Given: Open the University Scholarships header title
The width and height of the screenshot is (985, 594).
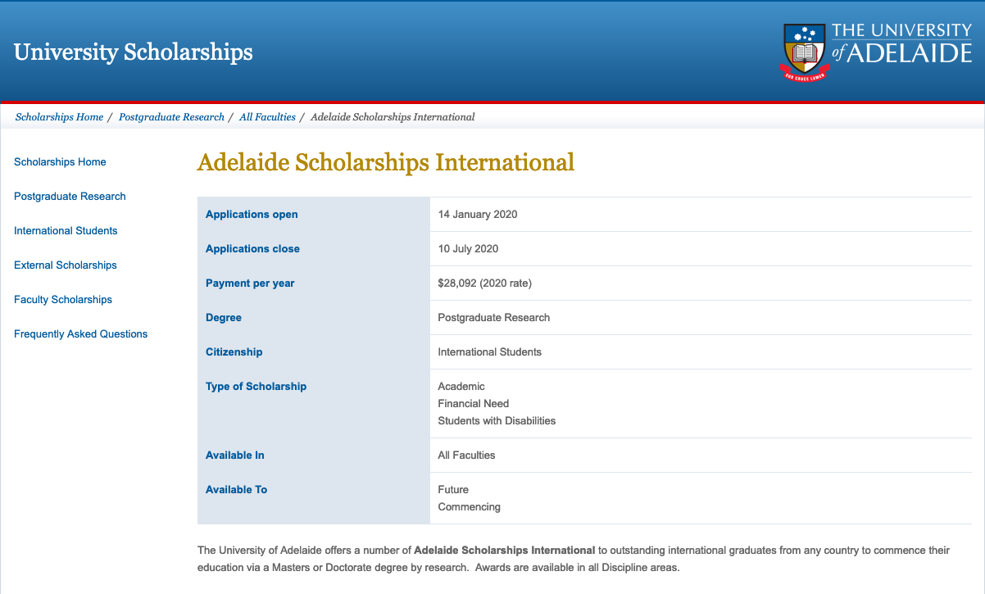Looking at the screenshot, I should pos(134,52).
